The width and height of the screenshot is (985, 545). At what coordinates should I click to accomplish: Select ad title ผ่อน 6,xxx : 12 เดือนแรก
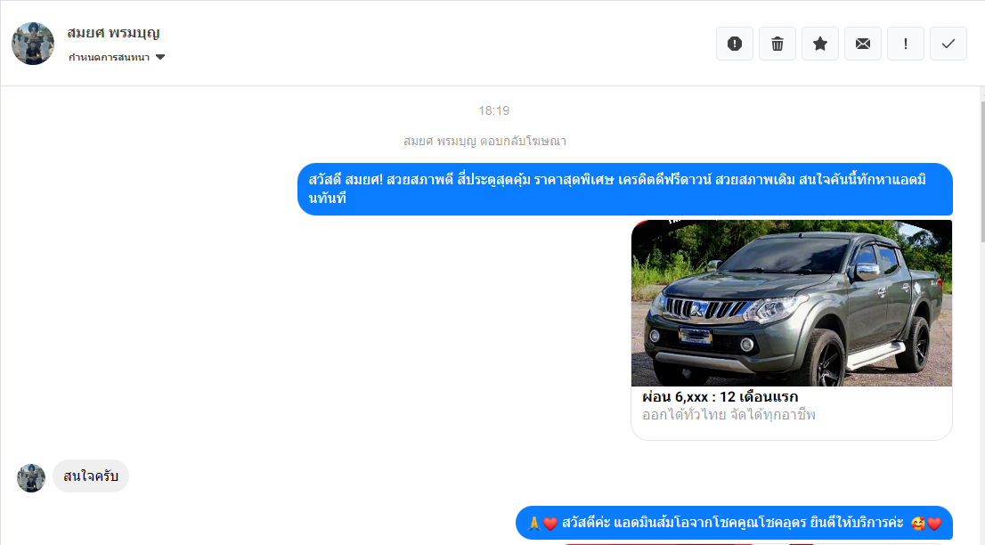pos(720,397)
